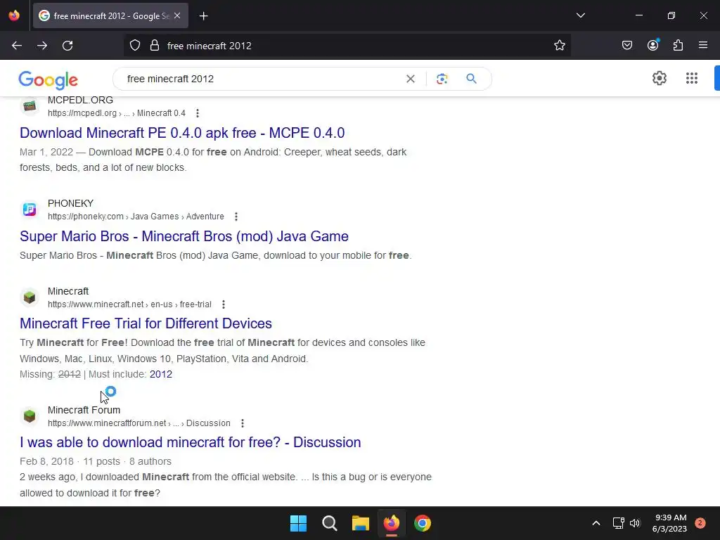
Task: Click the 'Must include: 2012' link
Action: [161, 374]
